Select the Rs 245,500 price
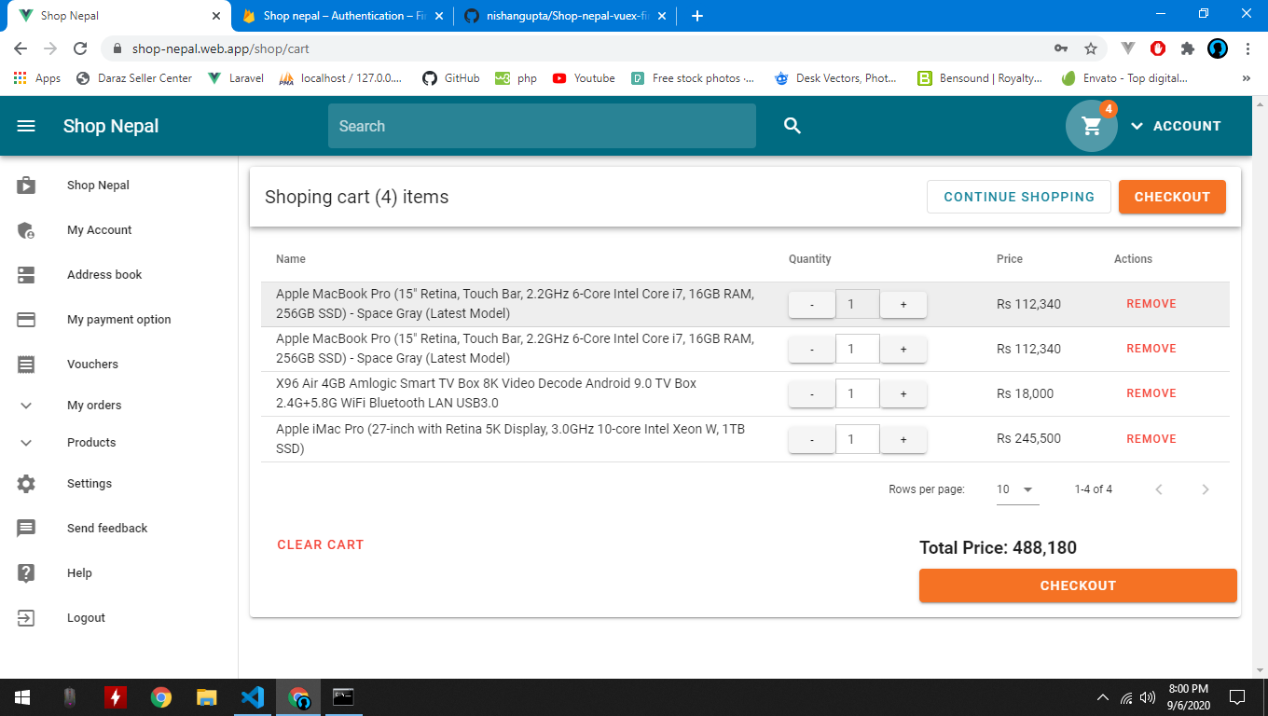 (1028, 439)
